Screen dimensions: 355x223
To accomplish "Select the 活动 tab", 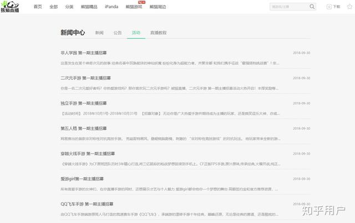I will 136,33.
